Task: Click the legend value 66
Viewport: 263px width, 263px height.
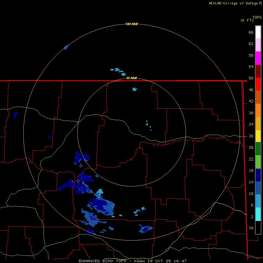Action: pyautogui.click(x=251, y=32)
